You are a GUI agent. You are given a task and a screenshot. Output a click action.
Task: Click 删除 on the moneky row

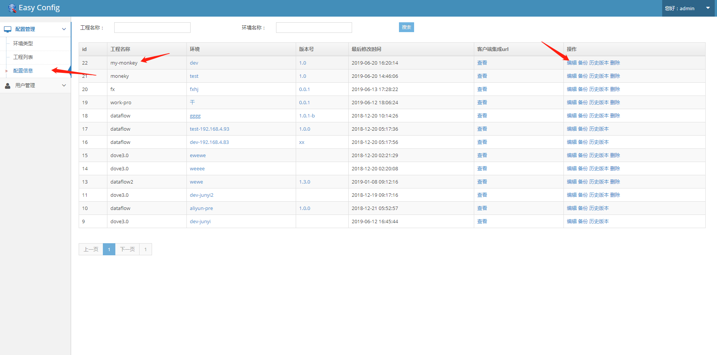pos(615,76)
